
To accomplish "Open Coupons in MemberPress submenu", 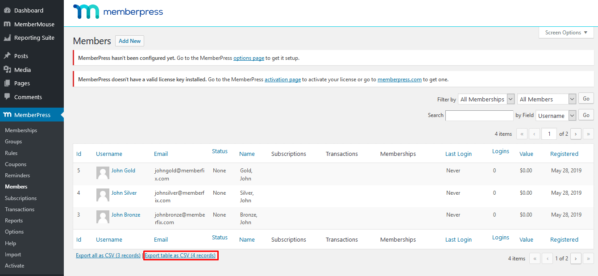I will click(x=16, y=164).
